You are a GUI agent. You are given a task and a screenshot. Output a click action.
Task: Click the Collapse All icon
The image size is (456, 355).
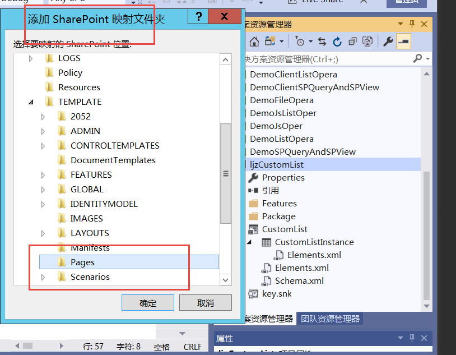coord(352,42)
